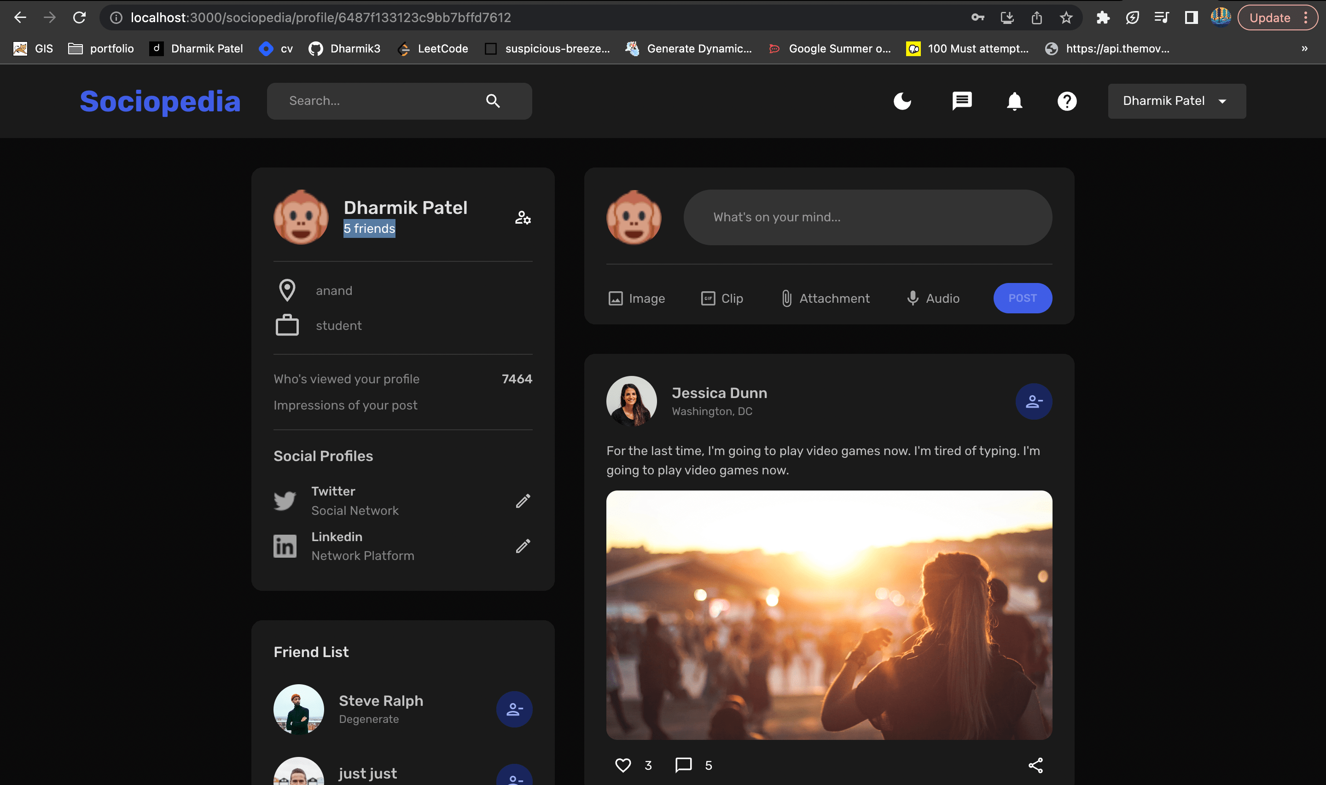Open the sunset post image
The image size is (1326, 785).
click(x=829, y=615)
